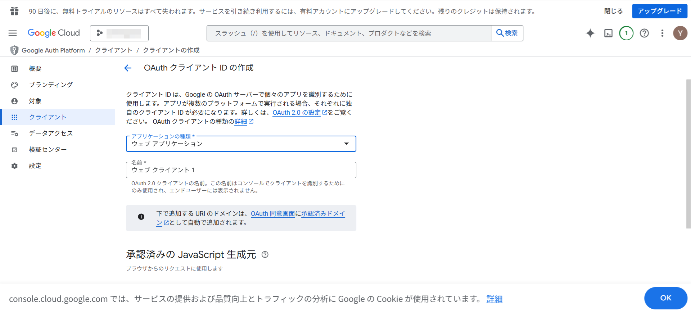Click the hamburger navigation menu icon
The image size is (691, 313).
click(x=13, y=33)
